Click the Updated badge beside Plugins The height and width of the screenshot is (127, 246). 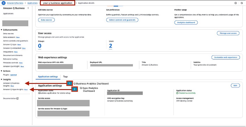(x=13, y=75)
